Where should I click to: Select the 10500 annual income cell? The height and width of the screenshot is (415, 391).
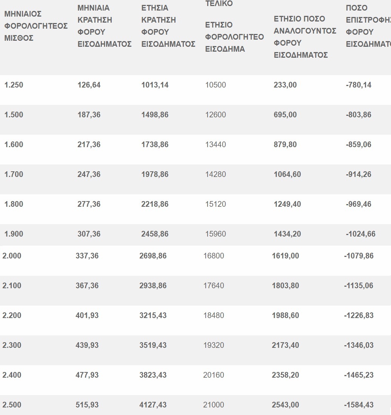[216, 85]
